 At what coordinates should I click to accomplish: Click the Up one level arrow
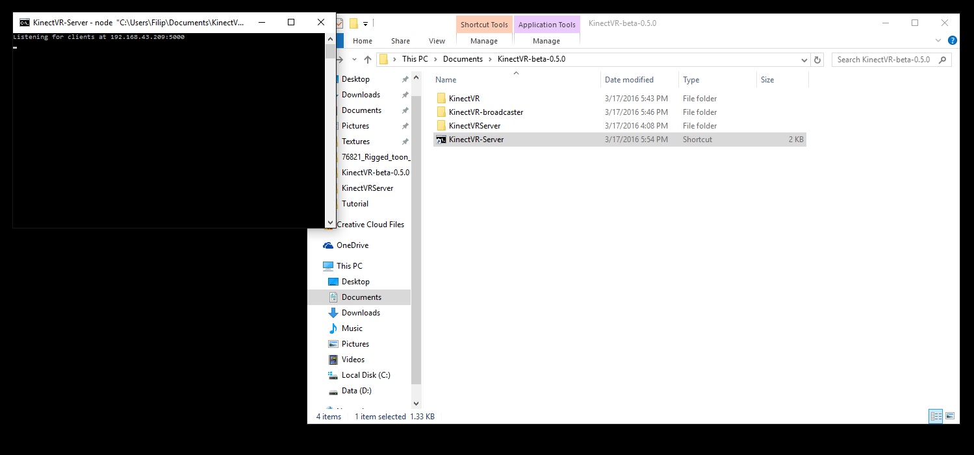(368, 60)
